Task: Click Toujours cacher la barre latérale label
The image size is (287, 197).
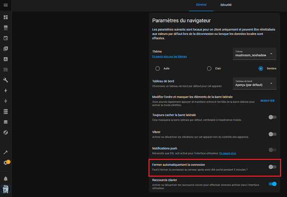Action: pos(174,115)
